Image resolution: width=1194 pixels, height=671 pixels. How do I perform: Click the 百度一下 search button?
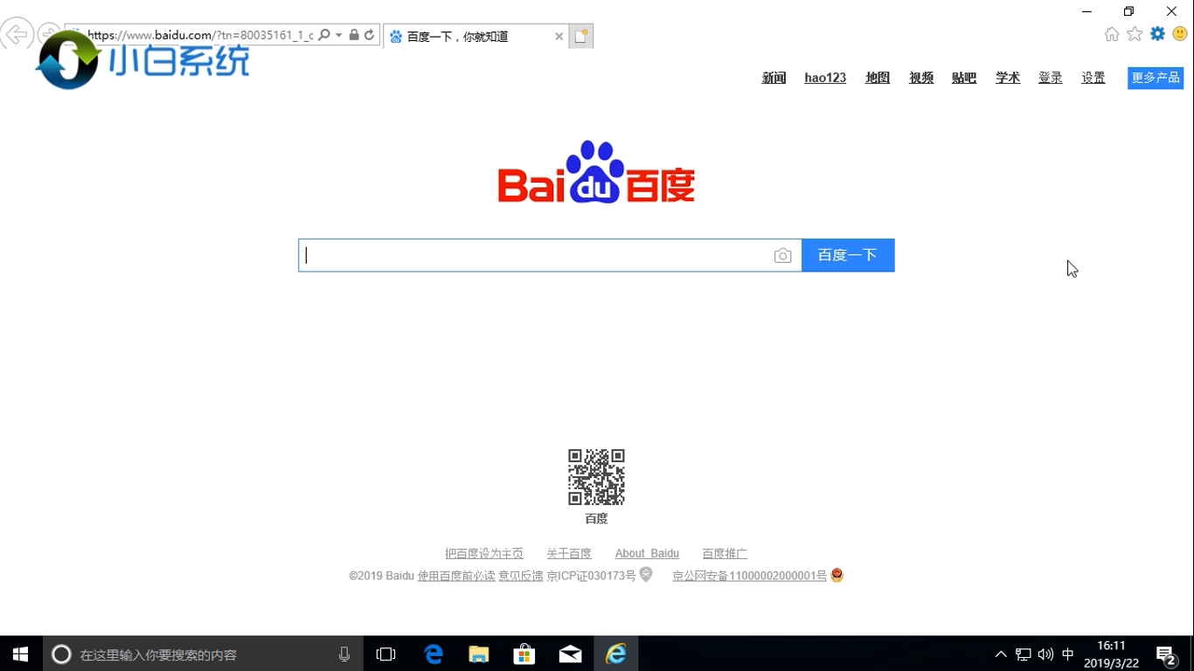click(x=848, y=255)
